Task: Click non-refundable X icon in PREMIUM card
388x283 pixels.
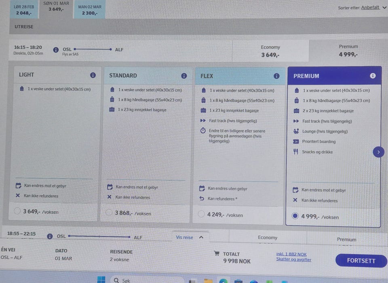Action: [x=295, y=200]
